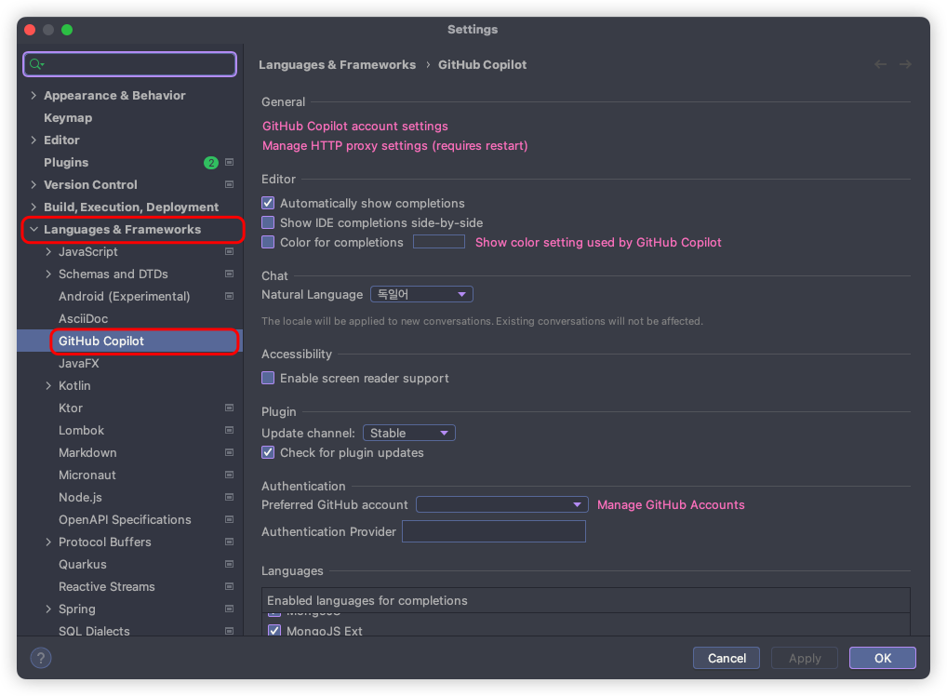Click the OK button

(883, 658)
